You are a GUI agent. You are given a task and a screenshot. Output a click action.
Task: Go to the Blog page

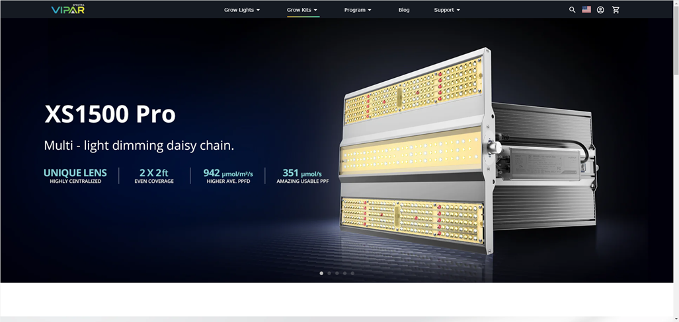[404, 10]
